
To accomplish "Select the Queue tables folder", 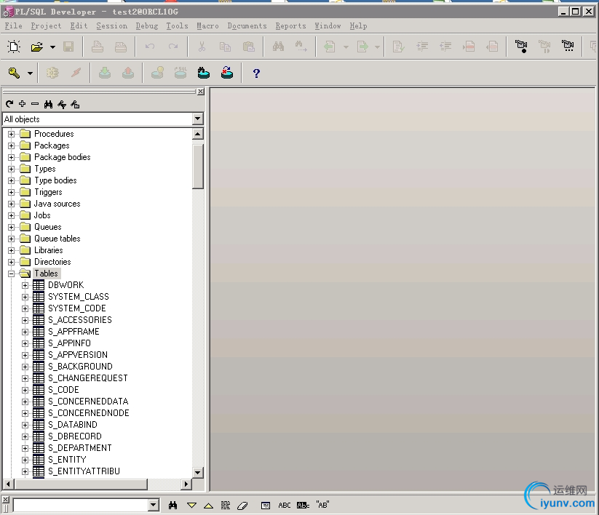I will 57,239.
